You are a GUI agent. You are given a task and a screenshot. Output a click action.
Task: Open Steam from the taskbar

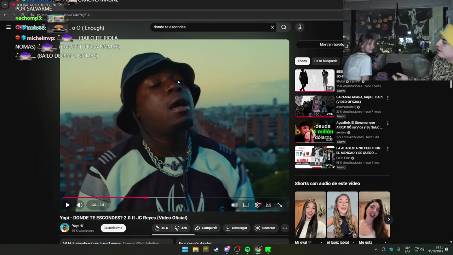click(216, 249)
